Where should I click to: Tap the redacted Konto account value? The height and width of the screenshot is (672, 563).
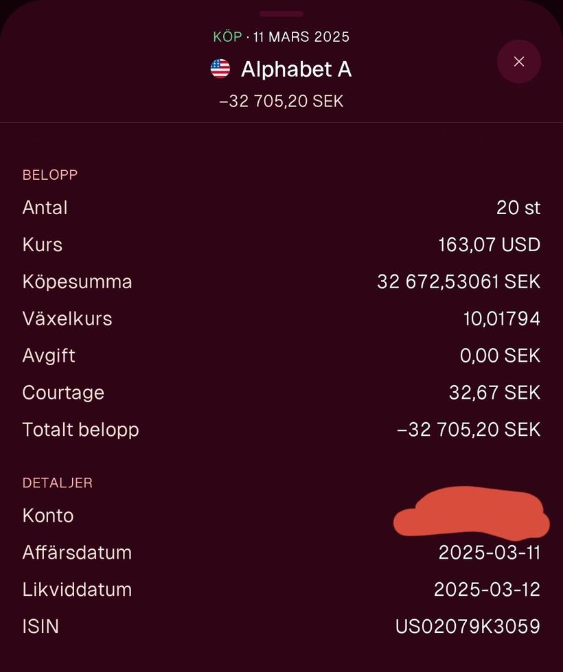(x=471, y=515)
